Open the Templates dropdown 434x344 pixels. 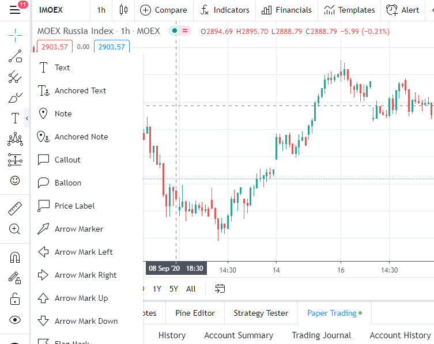[349, 10]
